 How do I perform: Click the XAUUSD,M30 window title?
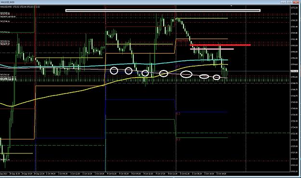(x=8, y=2)
